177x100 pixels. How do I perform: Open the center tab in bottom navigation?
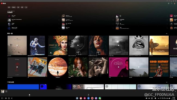(88, 95)
